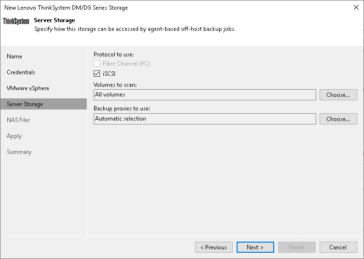The width and height of the screenshot is (364, 259).
Task: Click the Previous button
Action: coord(214,247)
